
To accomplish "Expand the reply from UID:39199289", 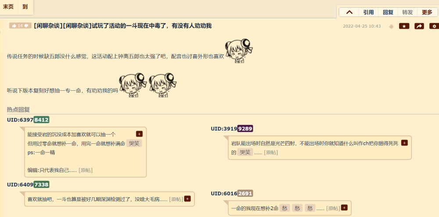I will tap(404, 142).
